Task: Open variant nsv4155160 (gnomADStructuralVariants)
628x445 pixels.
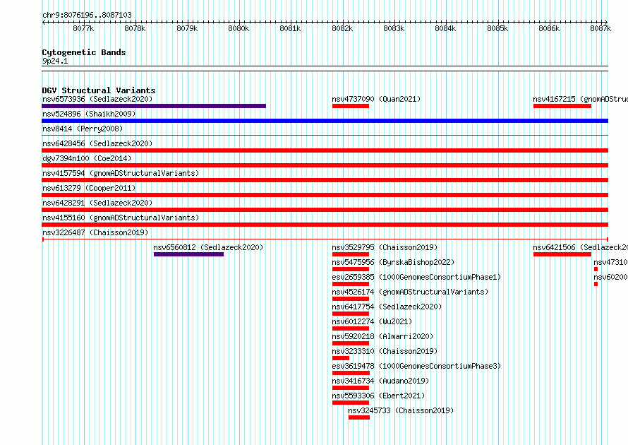Action: [121, 218]
